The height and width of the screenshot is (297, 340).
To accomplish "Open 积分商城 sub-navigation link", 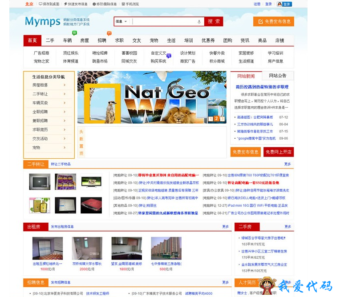I will point(217,61).
